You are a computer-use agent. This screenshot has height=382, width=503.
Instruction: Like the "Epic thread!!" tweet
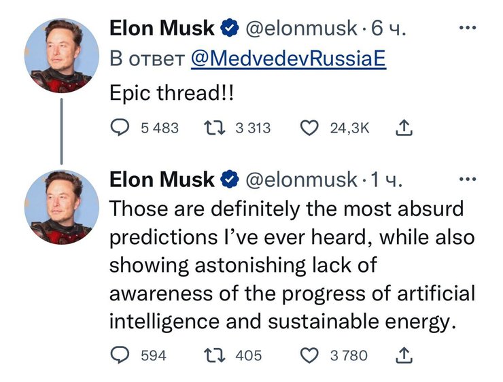pos(310,128)
